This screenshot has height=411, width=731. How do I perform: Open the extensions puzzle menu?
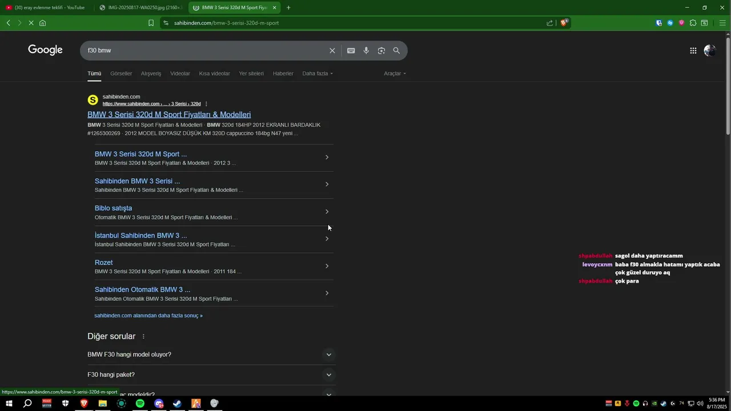[693, 23]
